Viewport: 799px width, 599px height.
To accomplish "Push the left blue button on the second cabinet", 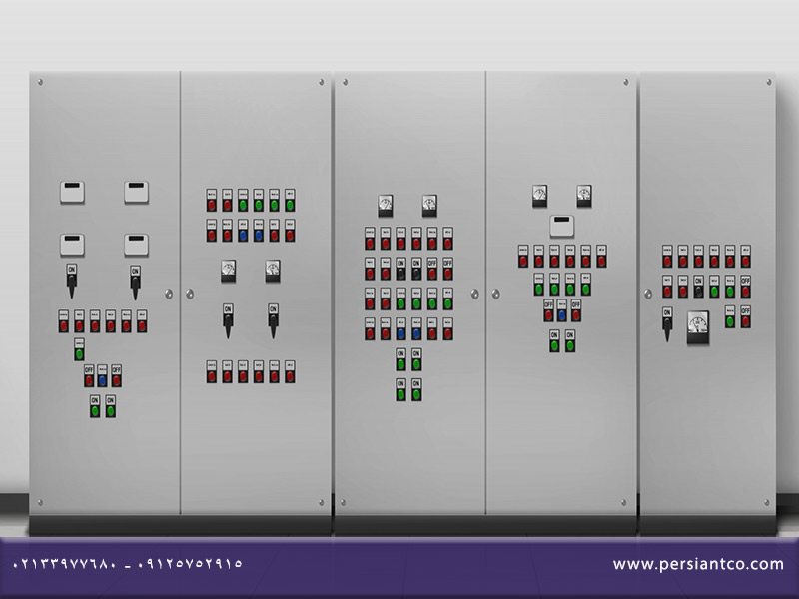I will coord(243,231).
